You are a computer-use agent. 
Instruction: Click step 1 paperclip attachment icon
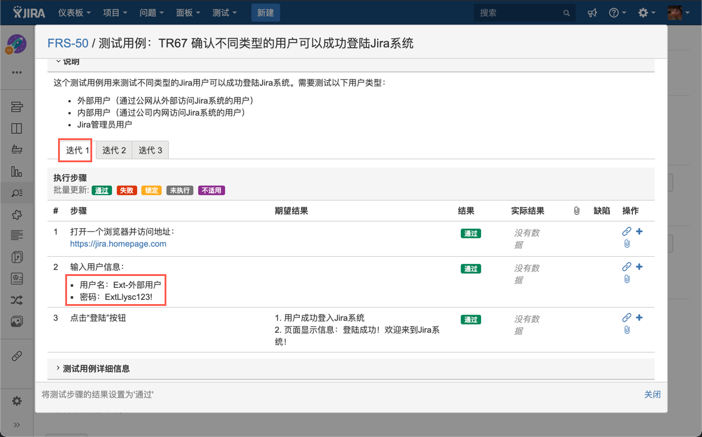(x=627, y=244)
